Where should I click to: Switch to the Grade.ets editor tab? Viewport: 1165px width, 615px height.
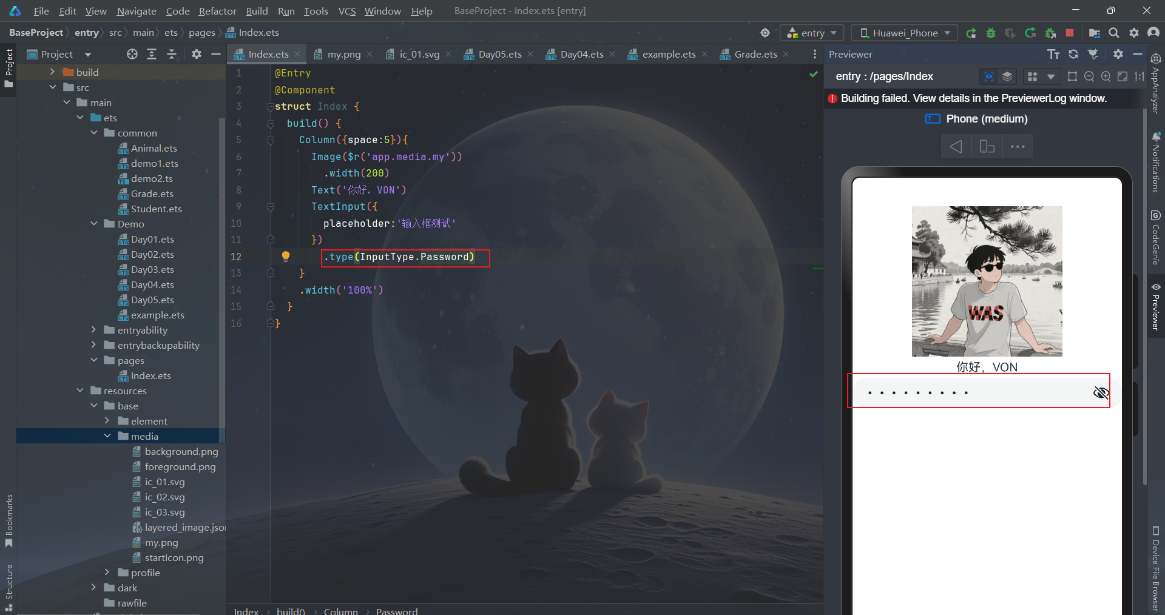pyautogui.click(x=755, y=54)
